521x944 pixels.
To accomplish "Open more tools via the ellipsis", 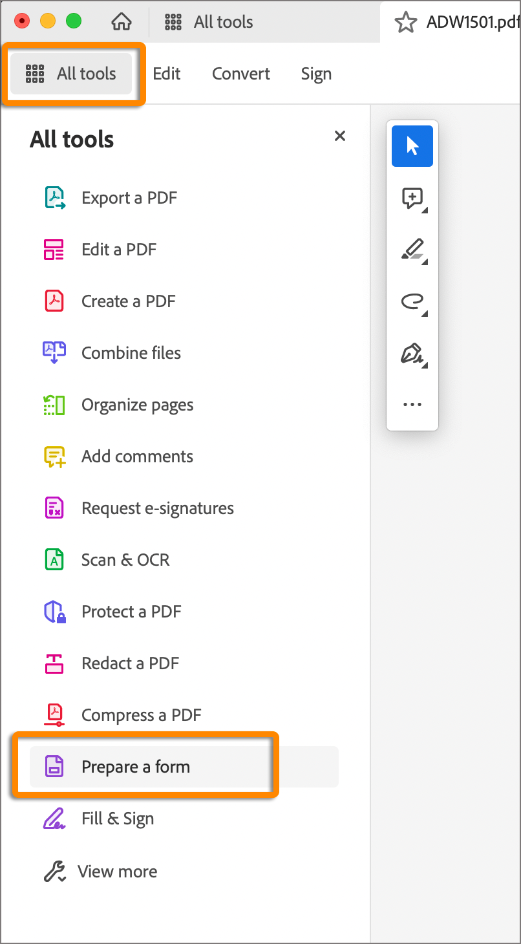I will [x=412, y=404].
